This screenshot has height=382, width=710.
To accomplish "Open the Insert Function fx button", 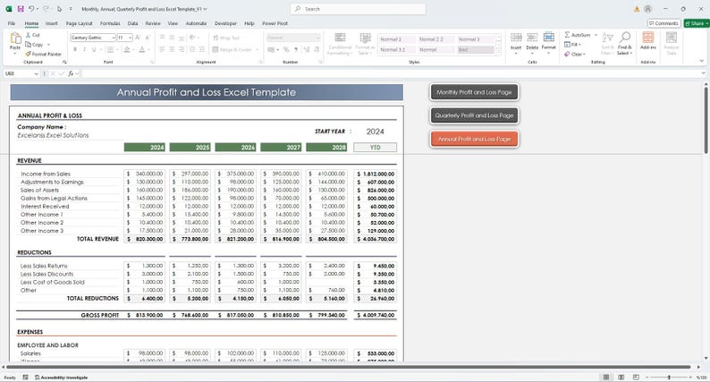I will point(71,73).
